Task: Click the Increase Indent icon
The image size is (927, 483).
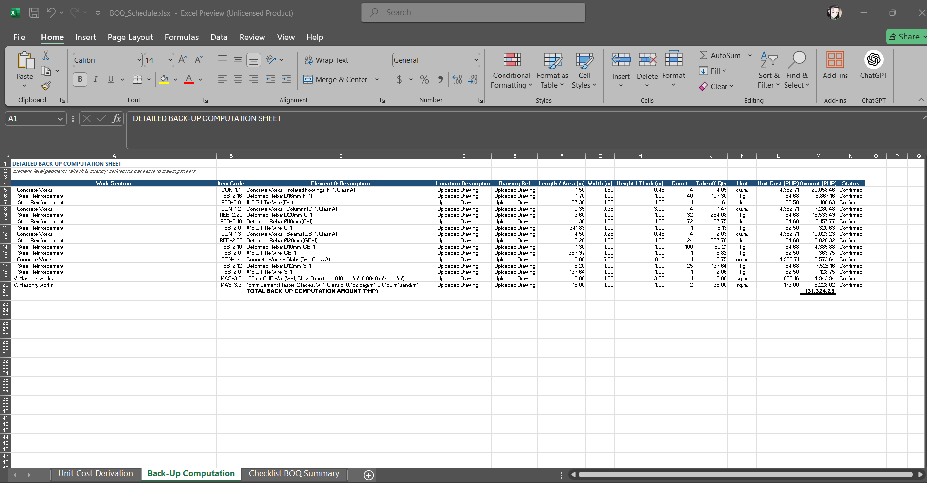Action: (286, 79)
